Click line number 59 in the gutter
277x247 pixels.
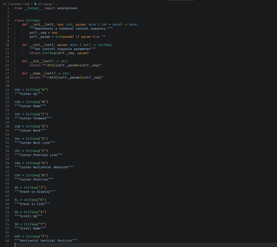click(x=7, y=245)
